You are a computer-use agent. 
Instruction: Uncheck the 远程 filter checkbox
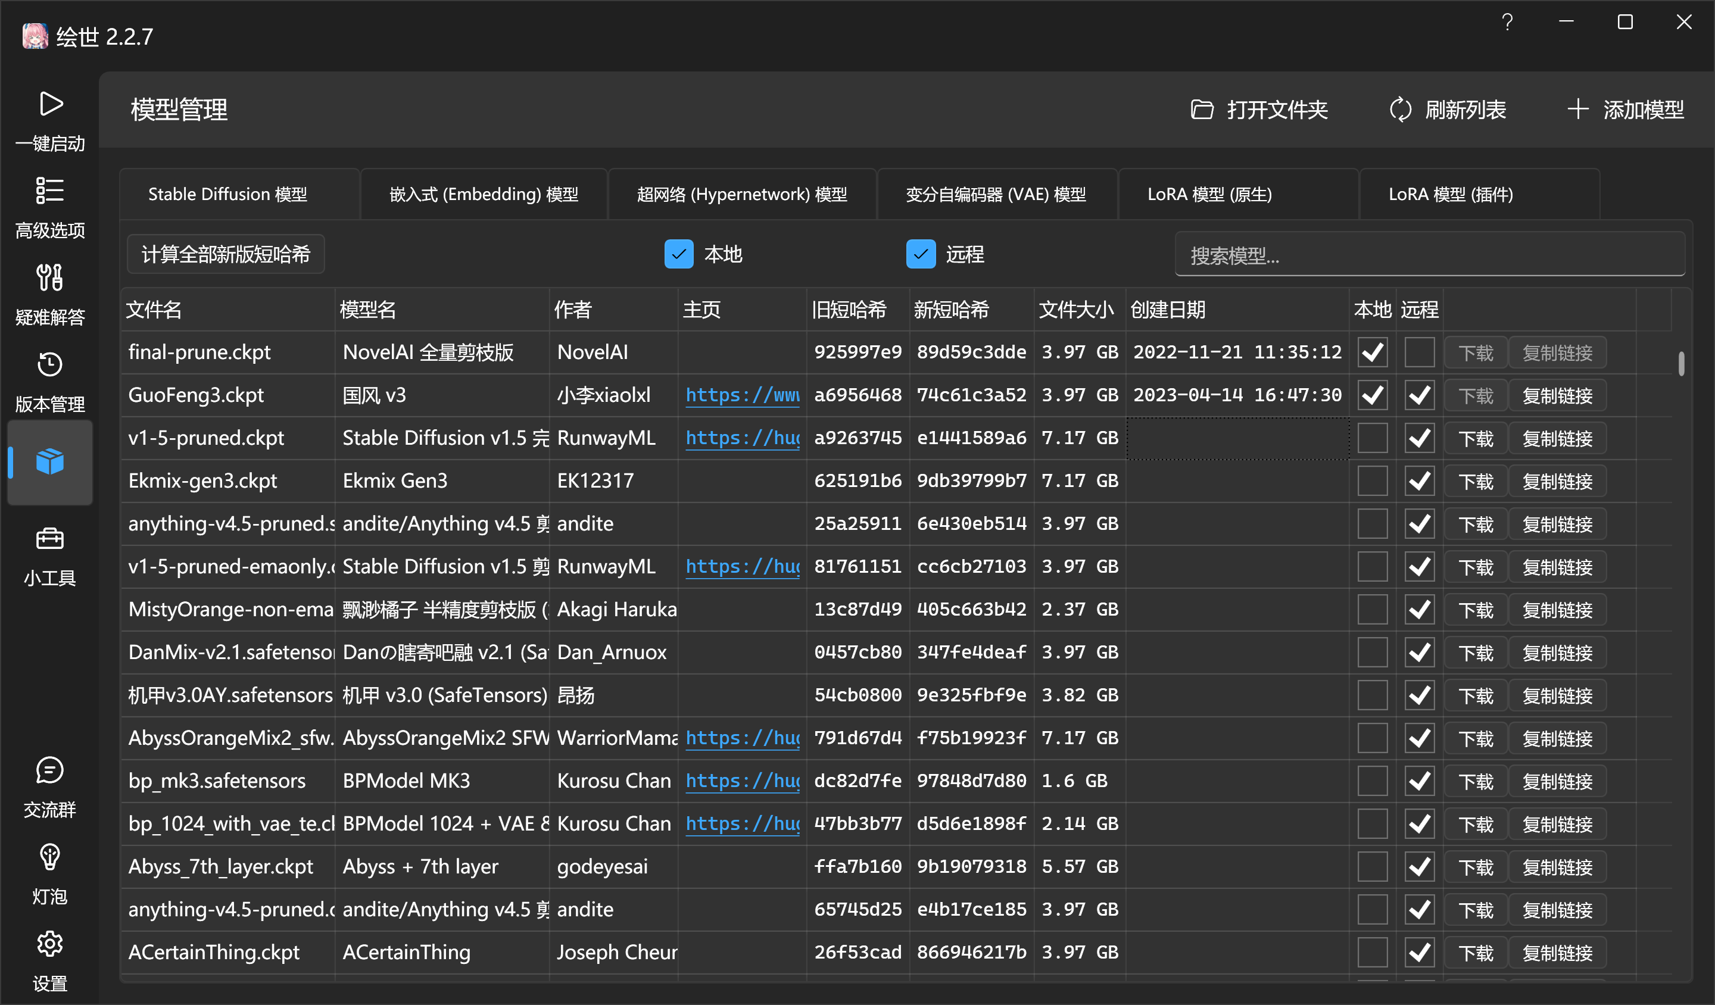pyautogui.click(x=920, y=254)
